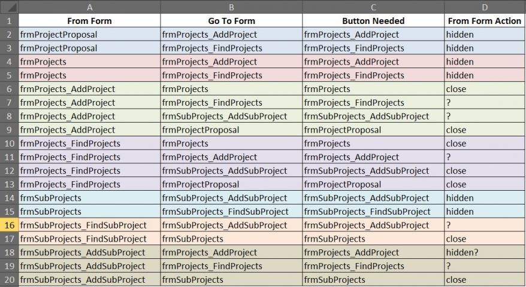This screenshot has height=287, width=526.
Task: Select row 1 header
Action: (x=10, y=21)
